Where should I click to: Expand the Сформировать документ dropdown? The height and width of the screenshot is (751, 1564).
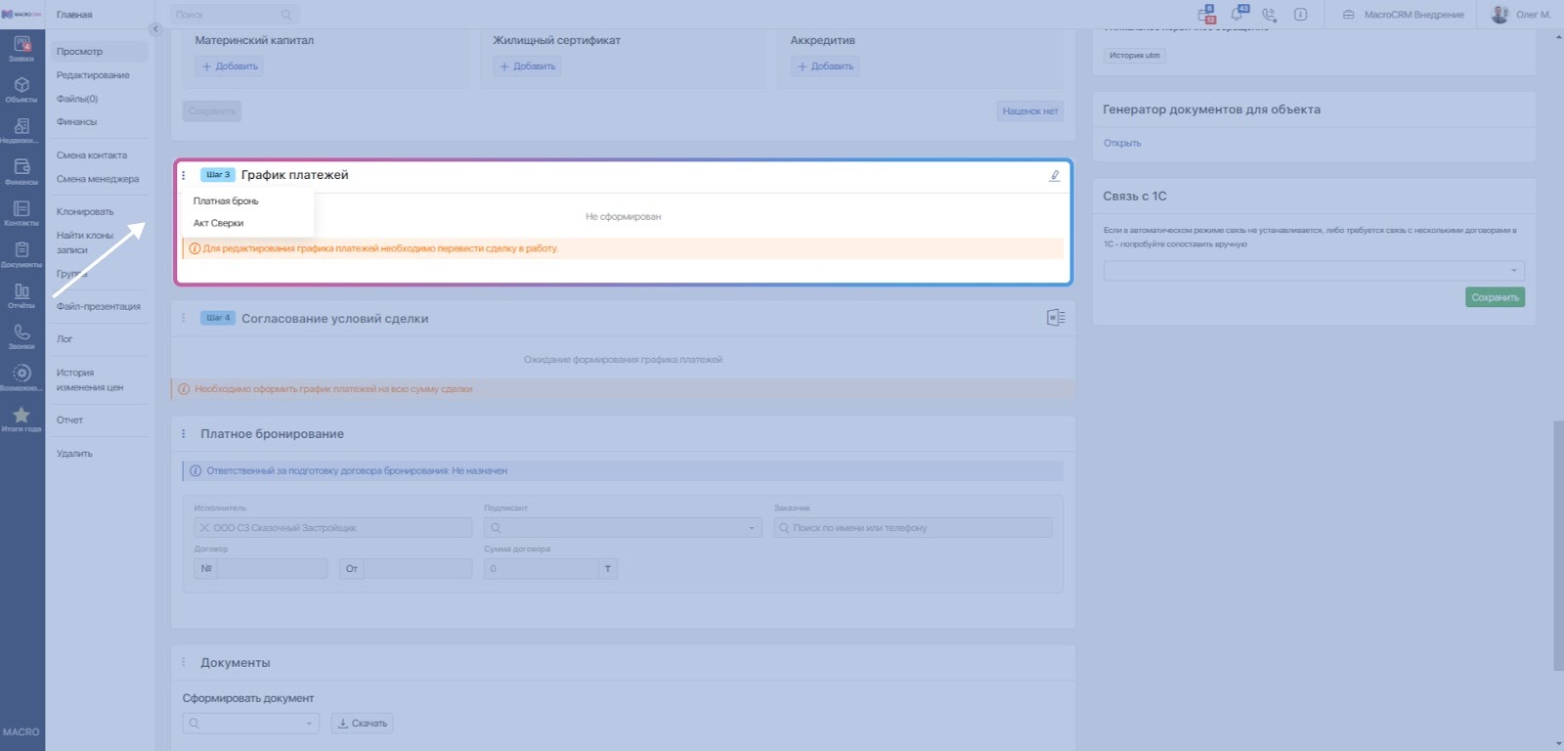pos(250,724)
